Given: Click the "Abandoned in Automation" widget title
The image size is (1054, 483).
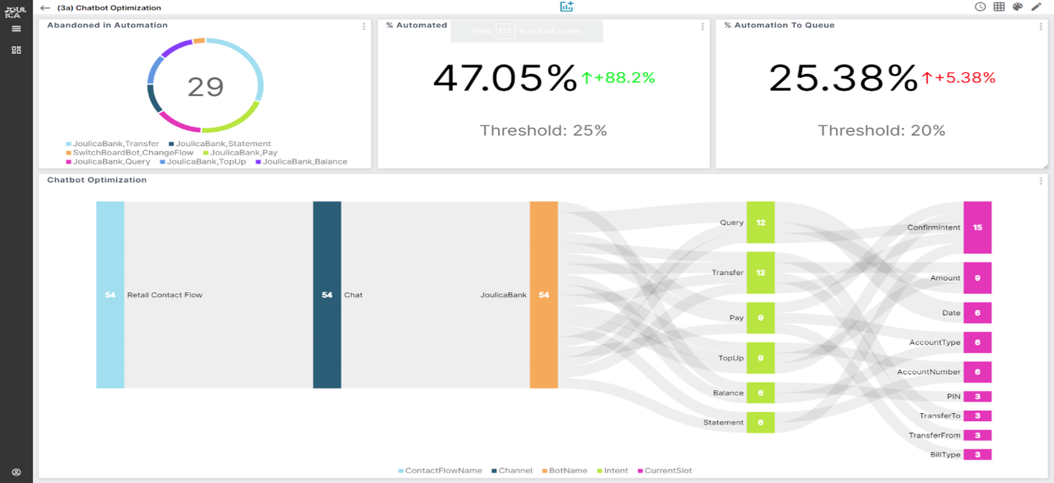Looking at the screenshot, I should [x=107, y=25].
